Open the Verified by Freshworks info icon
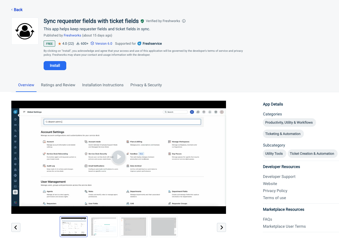339x241 pixels. 184,21
